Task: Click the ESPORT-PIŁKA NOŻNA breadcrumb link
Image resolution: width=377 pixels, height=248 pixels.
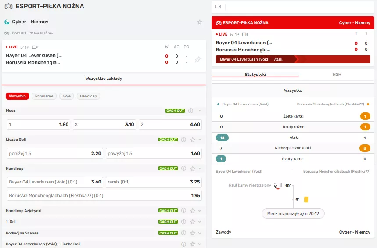Action: coord(32,33)
